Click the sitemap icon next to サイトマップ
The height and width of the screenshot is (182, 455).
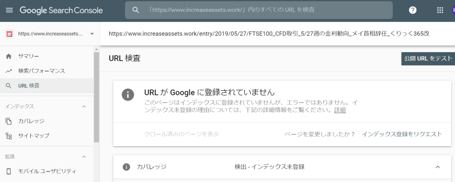click(x=9, y=136)
